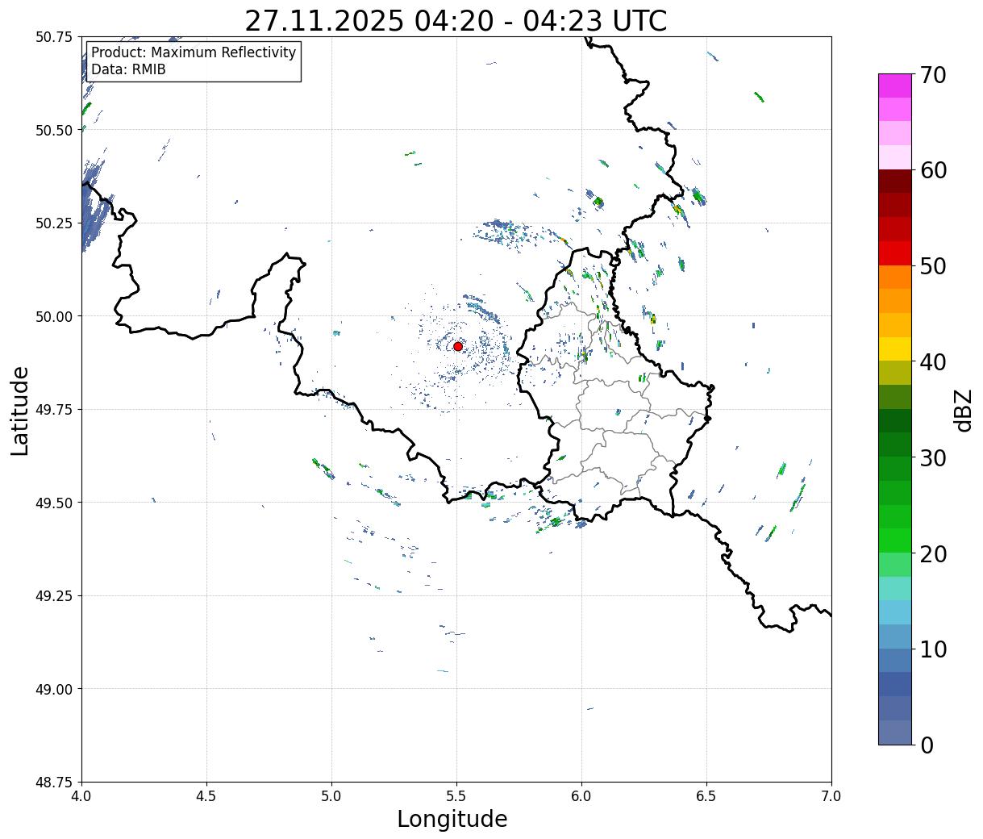This screenshot has width=983, height=839.
Task: Click the latitude tick label '49.75'
Action: click(54, 410)
